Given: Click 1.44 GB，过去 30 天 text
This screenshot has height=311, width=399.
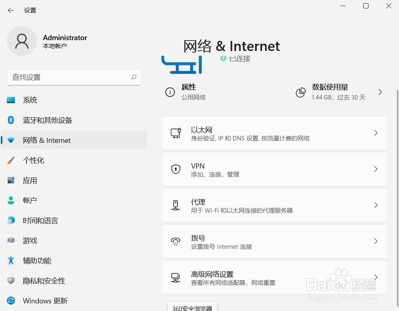Looking at the screenshot, I should point(338,98).
